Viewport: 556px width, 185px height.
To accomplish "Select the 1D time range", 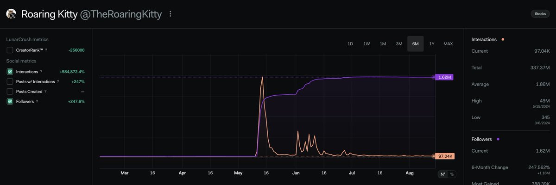I will tap(350, 44).
